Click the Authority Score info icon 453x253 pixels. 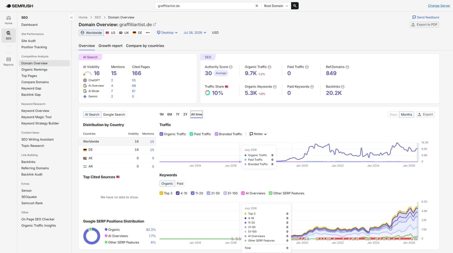pyautogui.click(x=231, y=67)
